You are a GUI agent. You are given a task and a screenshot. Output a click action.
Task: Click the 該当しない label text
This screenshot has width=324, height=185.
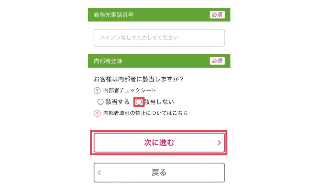pos(159,102)
